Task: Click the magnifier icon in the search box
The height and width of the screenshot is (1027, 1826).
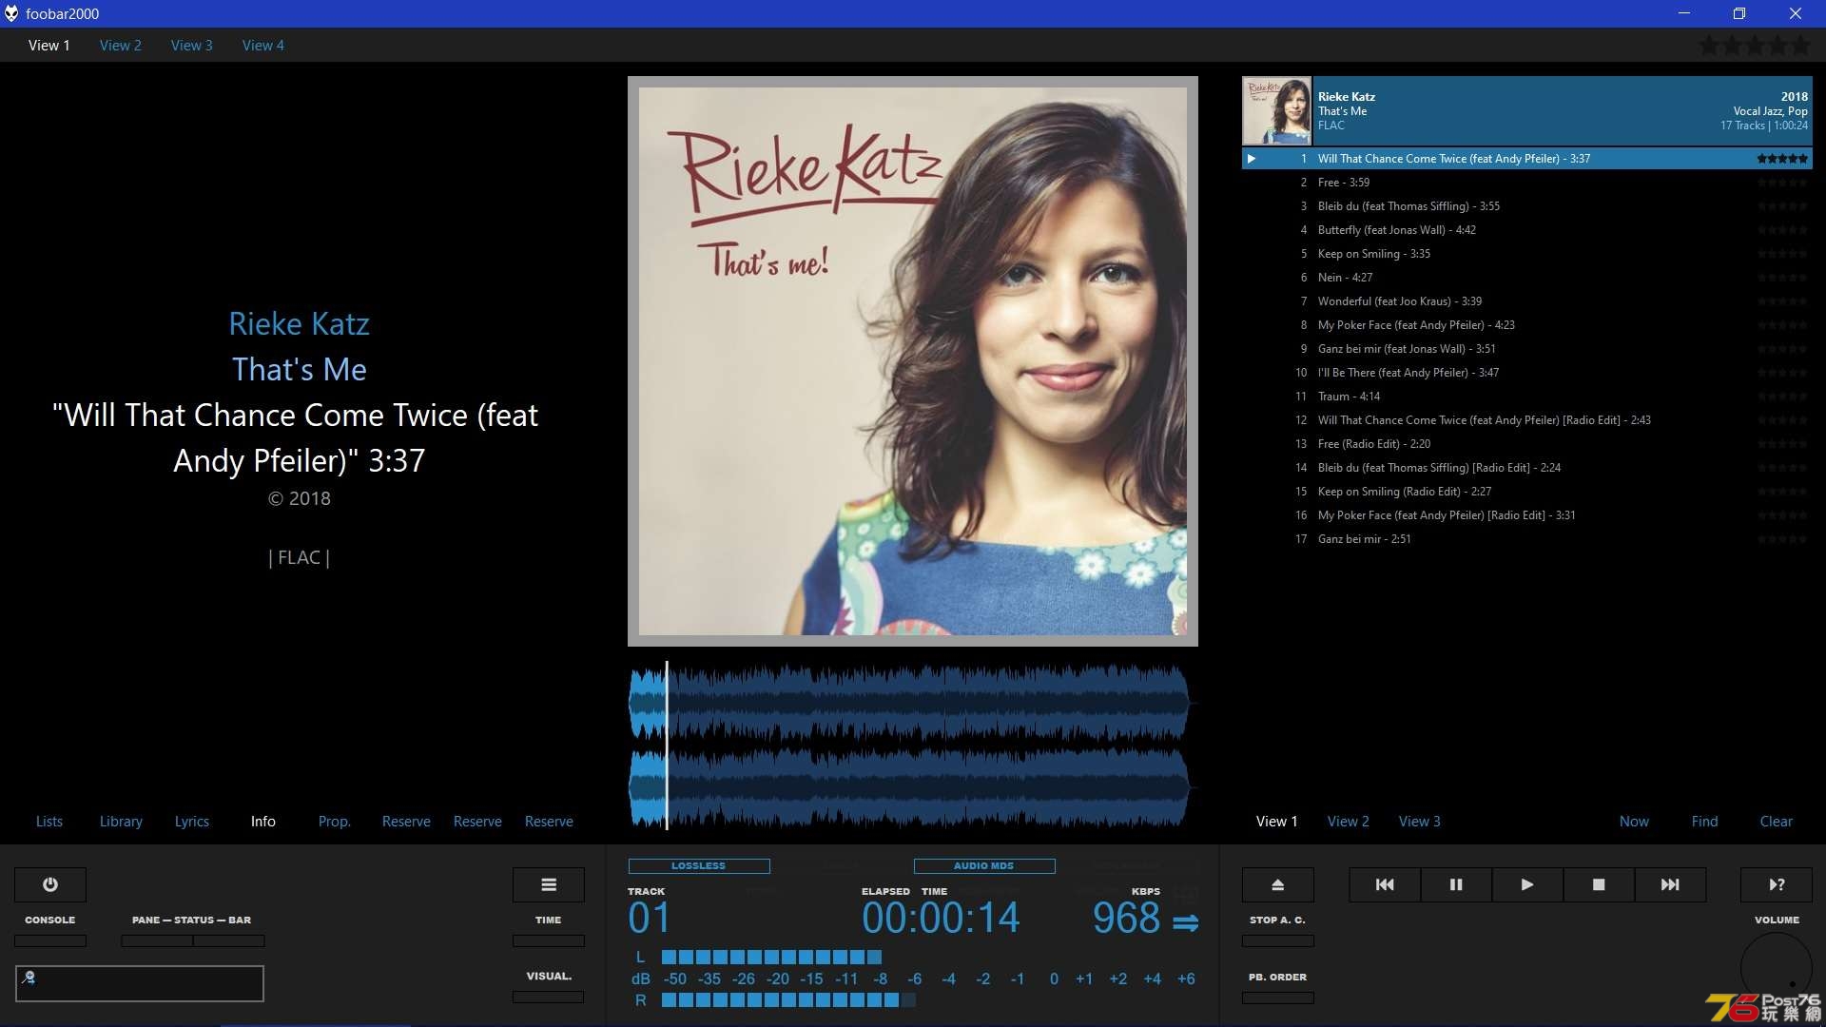Action: point(29,977)
